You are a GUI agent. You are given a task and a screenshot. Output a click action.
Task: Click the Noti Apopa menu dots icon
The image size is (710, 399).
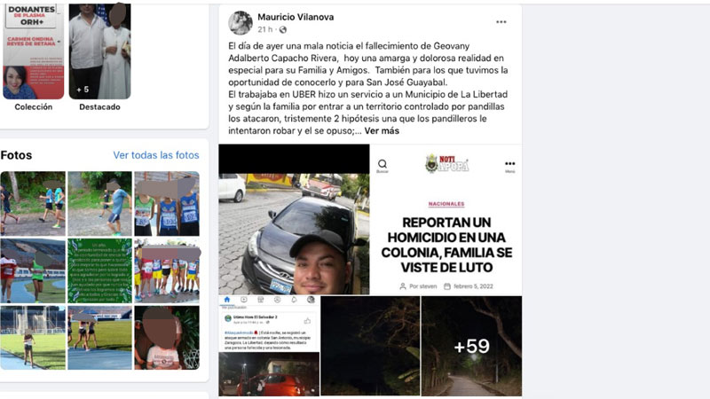pyautogui.click(x=509, y=165)
